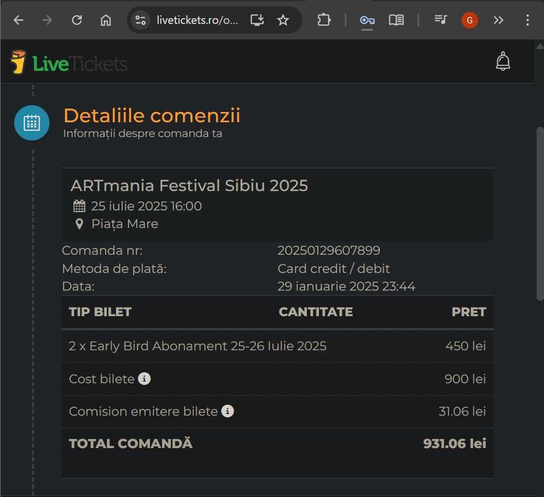Select the 31.06 lei commission value
Viewport: 544px width, 497px height.
coord(462,411)
